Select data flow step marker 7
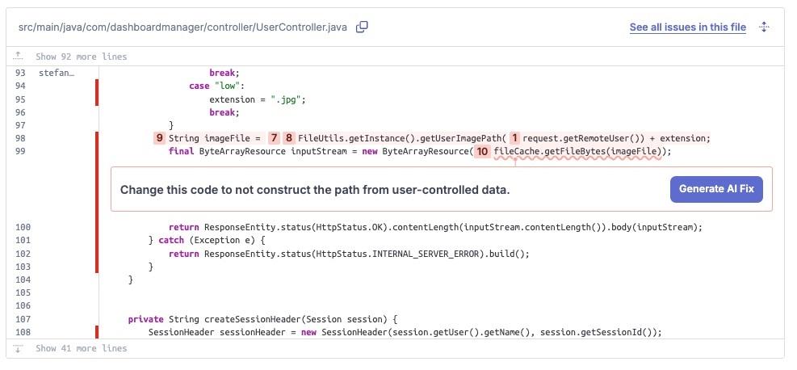 pyautogui.click(x=275, y=138)
